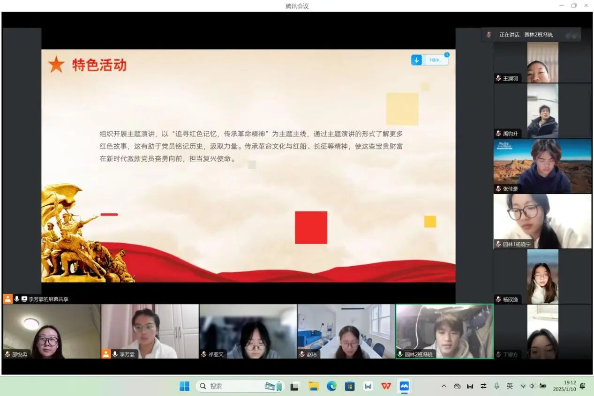The height and width of the screenshot is (396, 594).
Task: Toggle the system tray microphone icon
Action: tap(496, 386)
